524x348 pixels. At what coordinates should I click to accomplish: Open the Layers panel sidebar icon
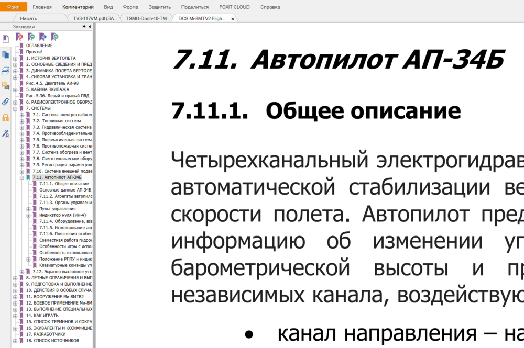tap(6, 71)
